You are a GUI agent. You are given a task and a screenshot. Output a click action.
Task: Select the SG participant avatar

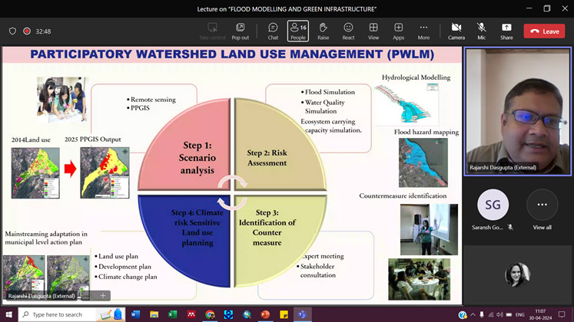click(x=493, y=205)
